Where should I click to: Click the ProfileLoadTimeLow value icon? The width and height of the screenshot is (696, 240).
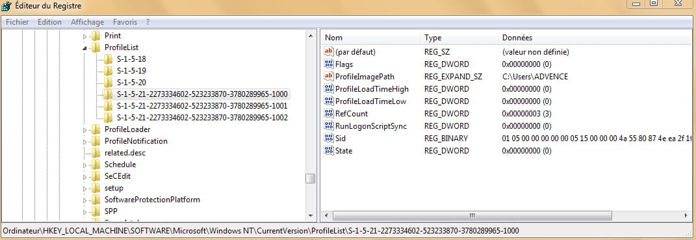[x=329, y=101]
